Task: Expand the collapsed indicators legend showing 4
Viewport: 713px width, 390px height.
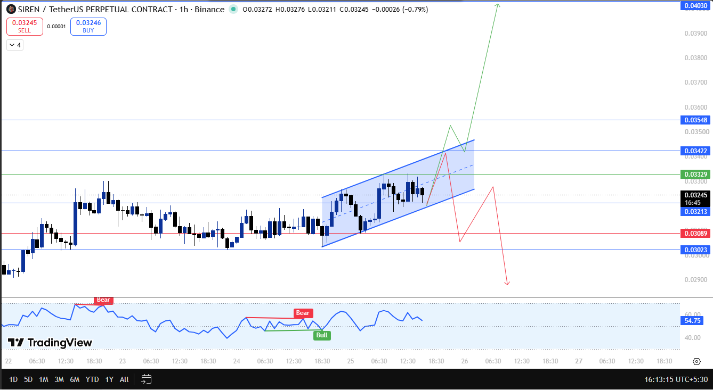Action: (14, 45)
